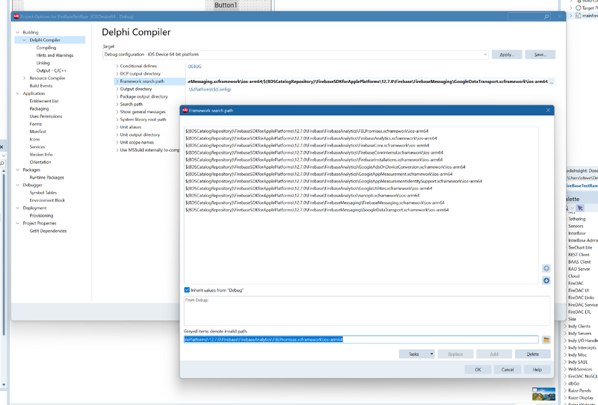Click Cancel in Framework search path dialog
This screenshot has width=598, height=405.
coord(508,370)
